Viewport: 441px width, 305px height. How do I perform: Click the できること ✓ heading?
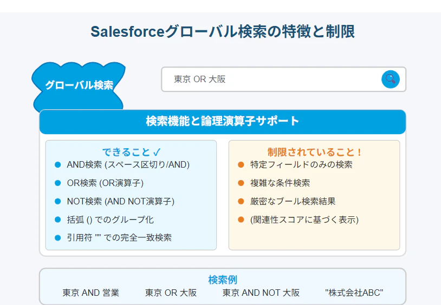point(131,152)
